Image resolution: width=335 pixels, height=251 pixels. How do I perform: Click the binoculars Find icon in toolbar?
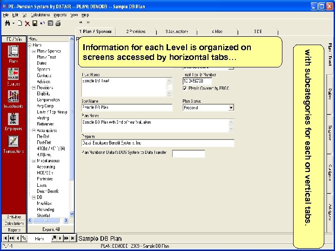click(x=7, y=23)
